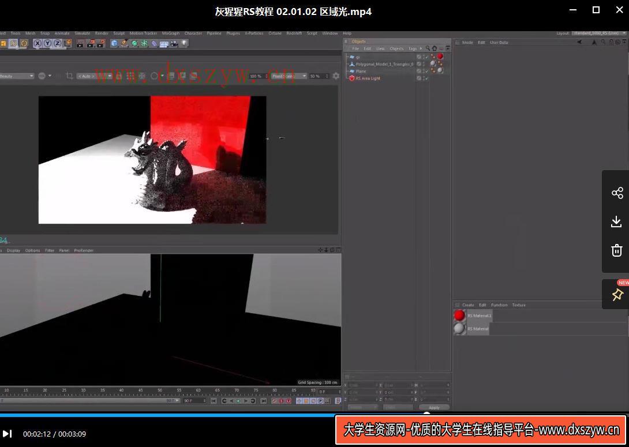
Task: Click red material tag on gi object
Action: point(440,57)
